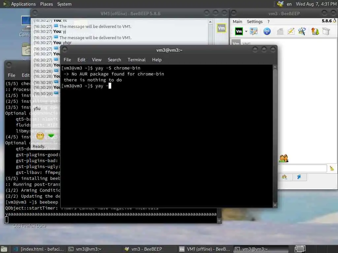
Task: Click the clock showing Wed Aug 7, 4:31 PM
Action: point(316,4)
